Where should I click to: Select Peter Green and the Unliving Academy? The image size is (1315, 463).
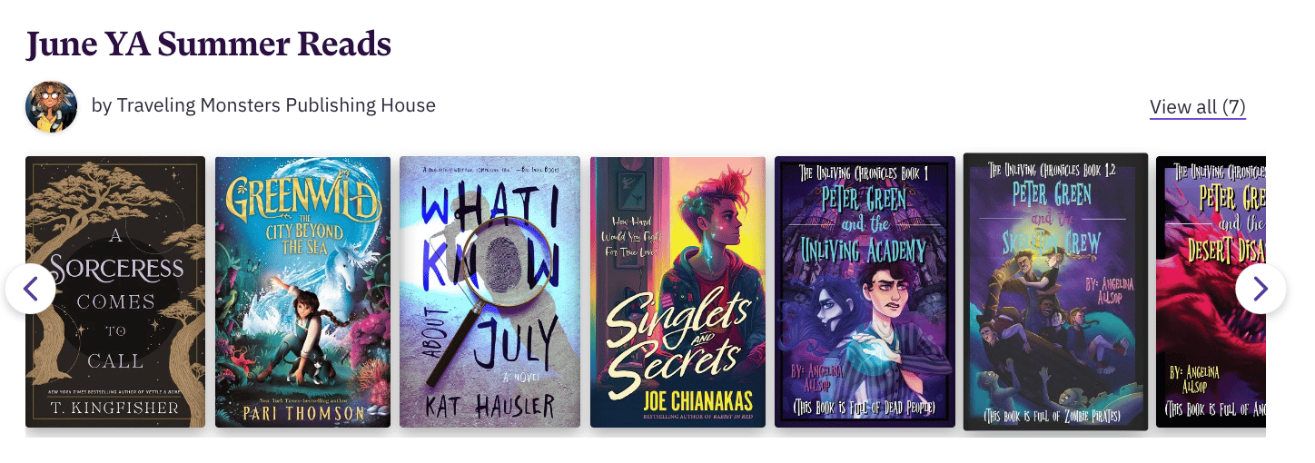pos(865,291)
